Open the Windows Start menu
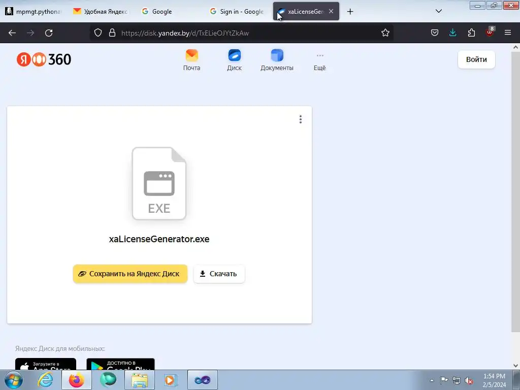 (x=14, y=380)
